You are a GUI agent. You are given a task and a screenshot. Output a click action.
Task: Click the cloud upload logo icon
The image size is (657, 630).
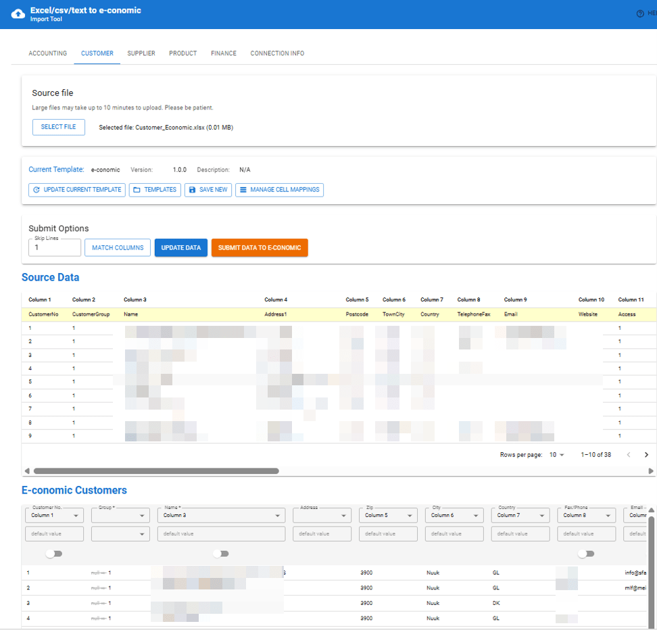coord(18,15)
